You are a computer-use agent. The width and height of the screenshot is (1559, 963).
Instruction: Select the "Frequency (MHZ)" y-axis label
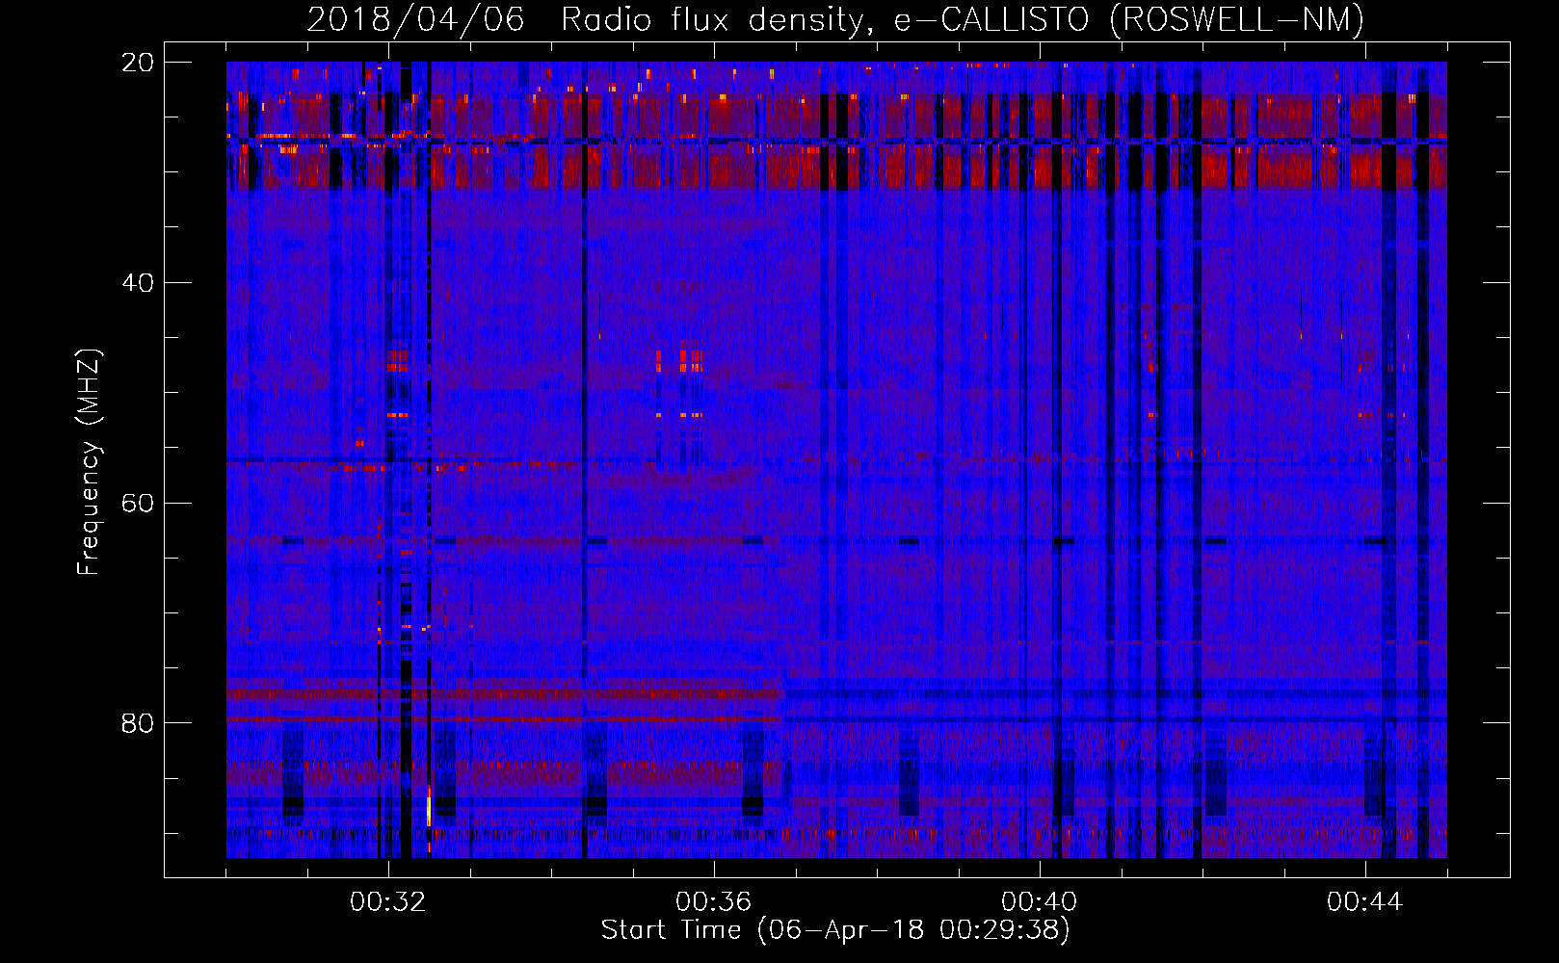(x=89, y=462)
